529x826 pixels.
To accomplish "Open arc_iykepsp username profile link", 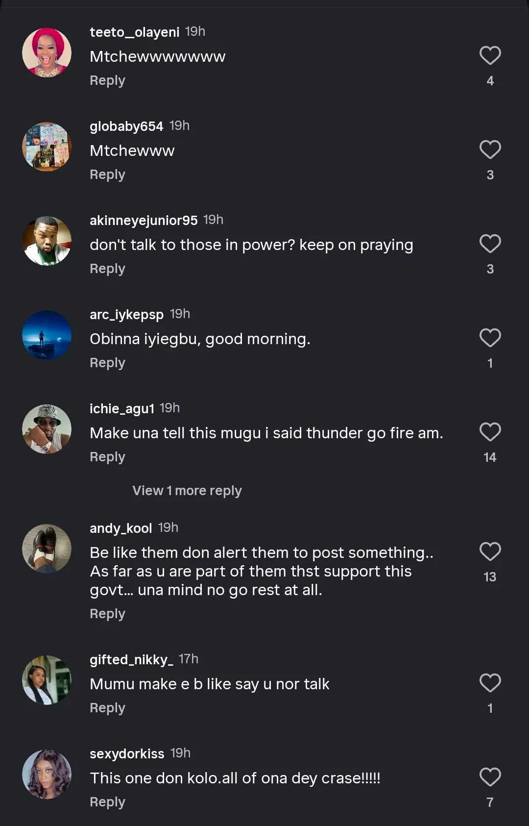I will (x=126, y=314).
